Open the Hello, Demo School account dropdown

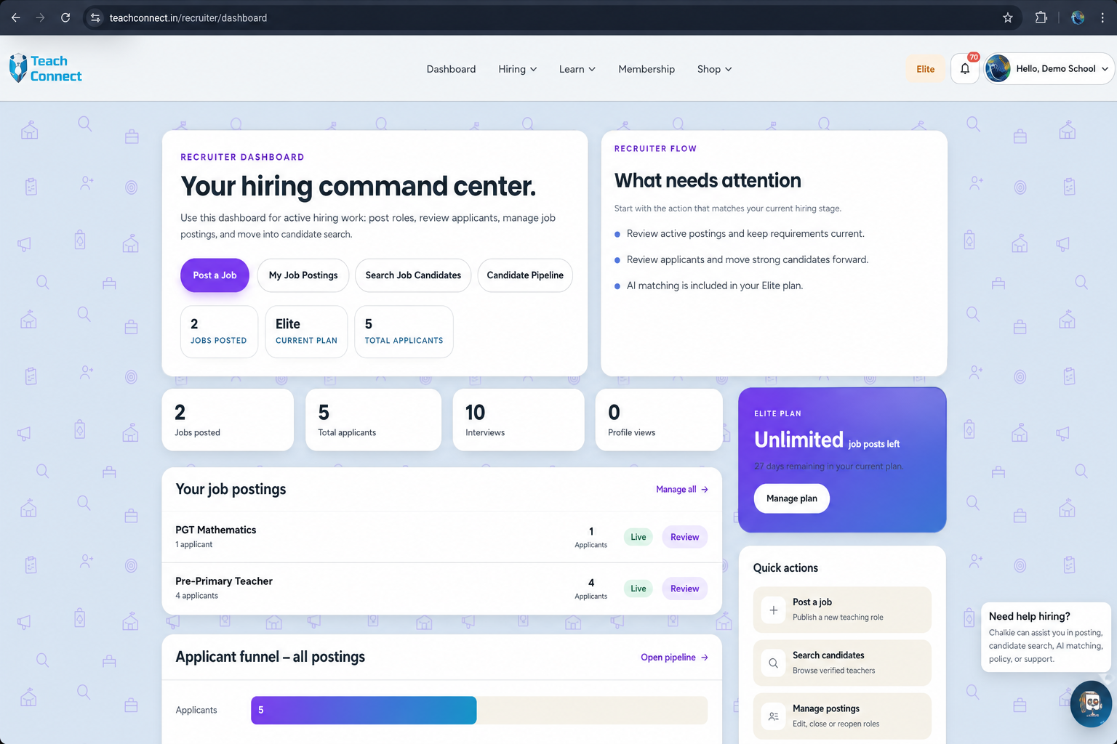click(1049, 69)
